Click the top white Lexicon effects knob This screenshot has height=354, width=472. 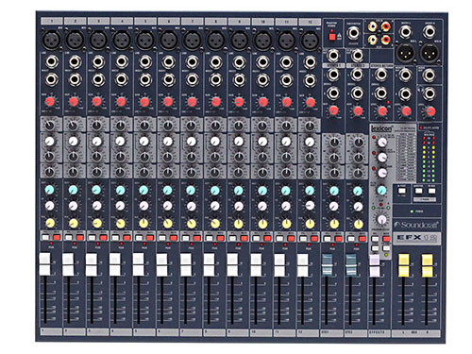pyautogui.click(x=381, y=143)
